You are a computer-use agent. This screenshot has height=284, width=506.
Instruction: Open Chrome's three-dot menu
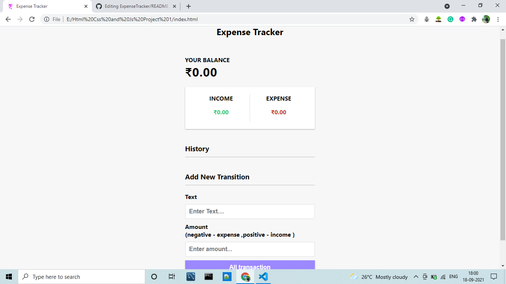498,19
